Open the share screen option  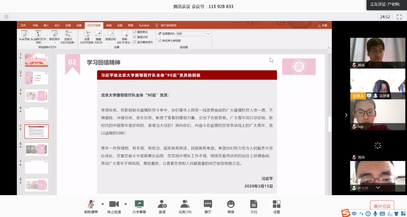pyautogui.click(x=139, y=204)
